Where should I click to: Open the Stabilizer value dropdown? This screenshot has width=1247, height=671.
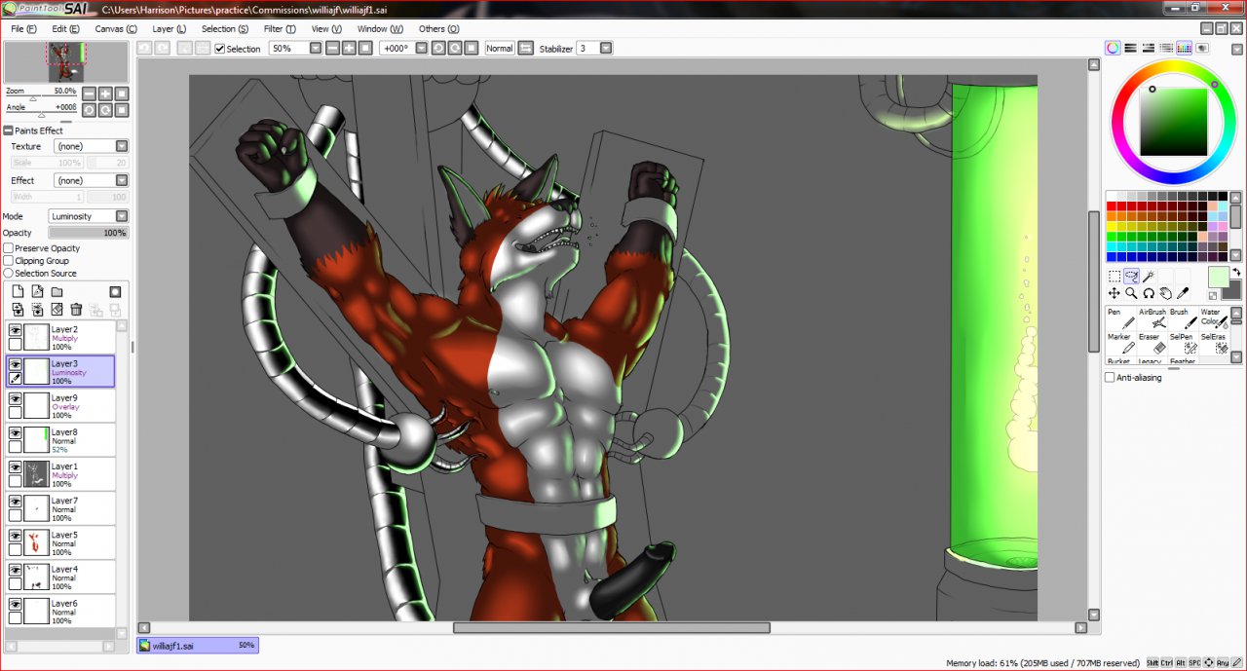tap(606, 48)
